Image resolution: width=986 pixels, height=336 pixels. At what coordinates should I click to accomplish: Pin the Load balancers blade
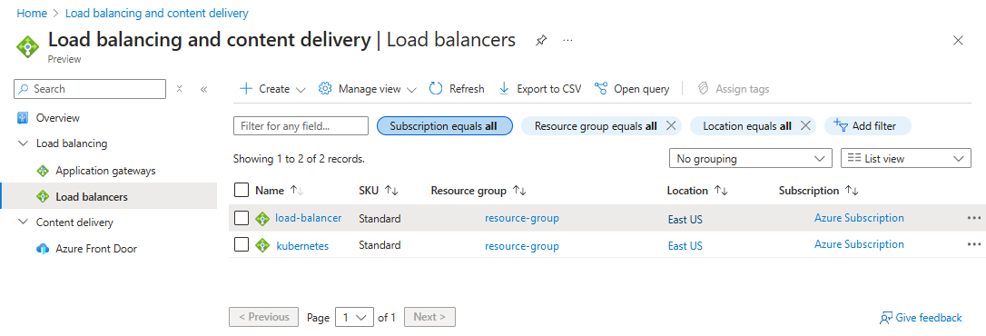(x=541, y=41)
